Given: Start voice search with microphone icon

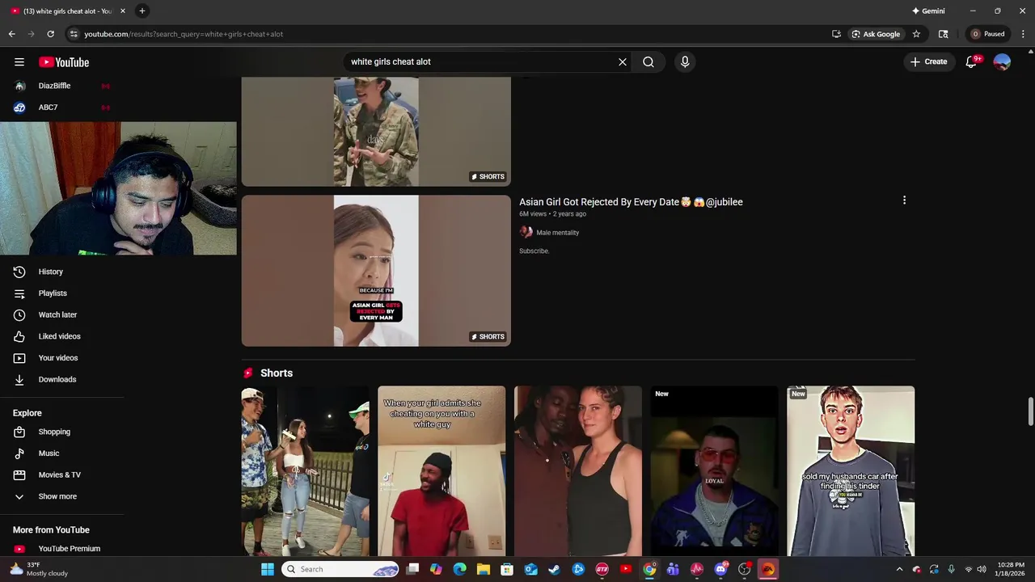Looking at the screenshot, I should [685, 61].
